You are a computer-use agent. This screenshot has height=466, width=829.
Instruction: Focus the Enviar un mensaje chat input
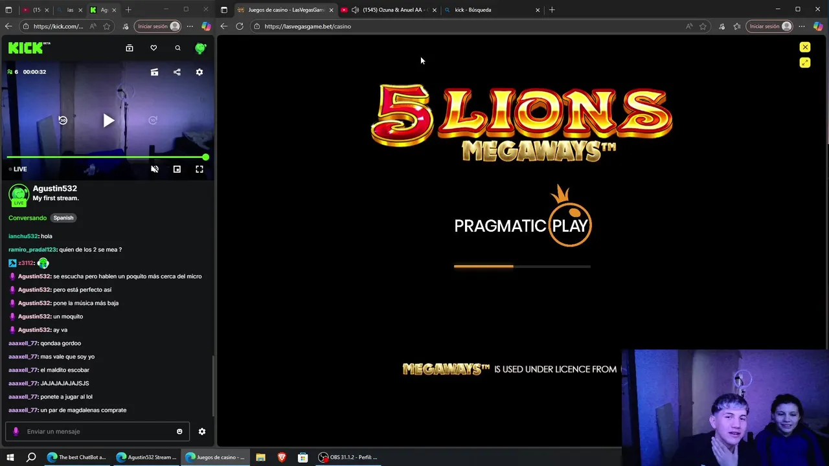[97, 432]
